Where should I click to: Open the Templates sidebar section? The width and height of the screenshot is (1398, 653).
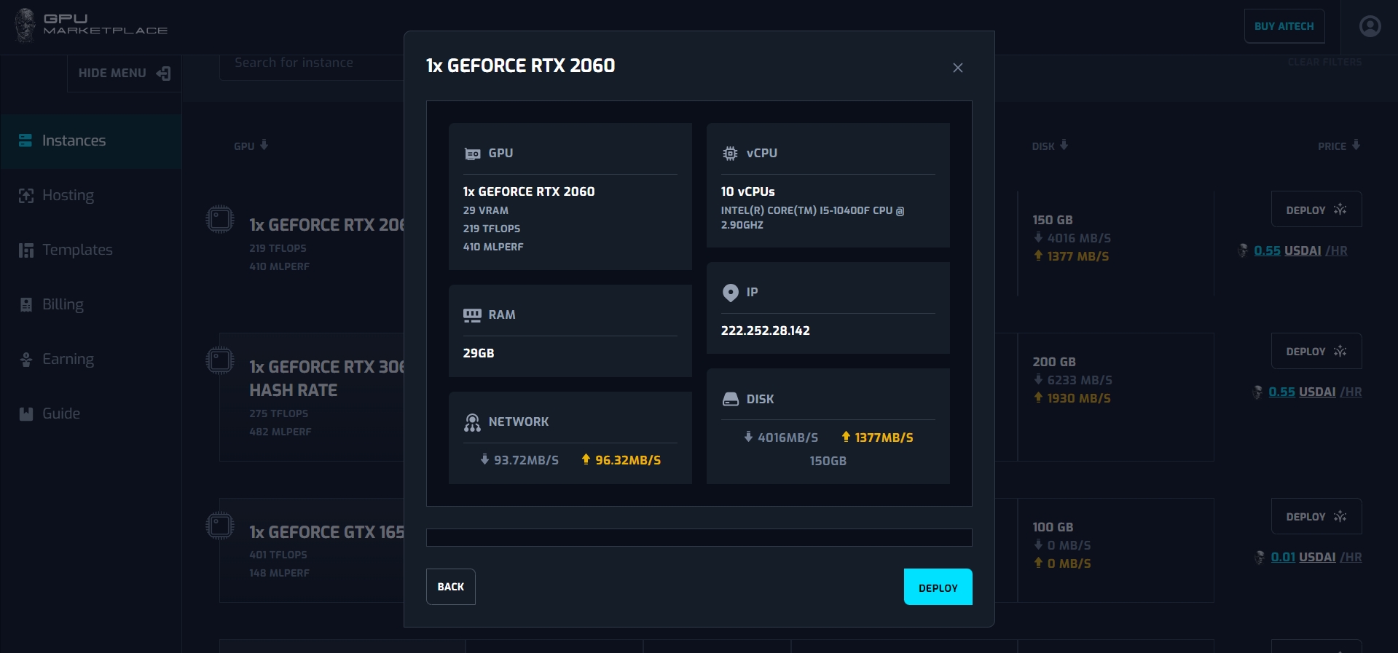click(77, 250)
